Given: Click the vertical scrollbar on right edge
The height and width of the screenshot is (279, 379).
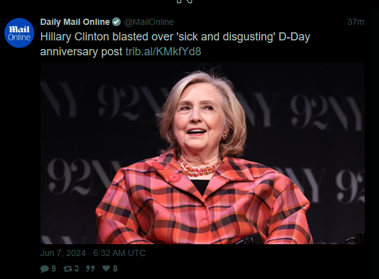Looking at the screenshot, I should (374, 139).
